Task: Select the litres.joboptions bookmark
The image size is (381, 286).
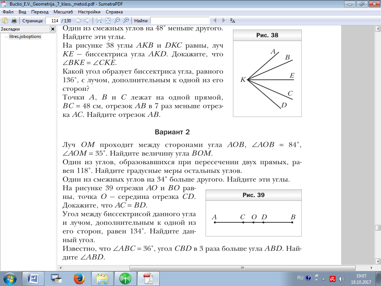Action: tap(25, 36)
